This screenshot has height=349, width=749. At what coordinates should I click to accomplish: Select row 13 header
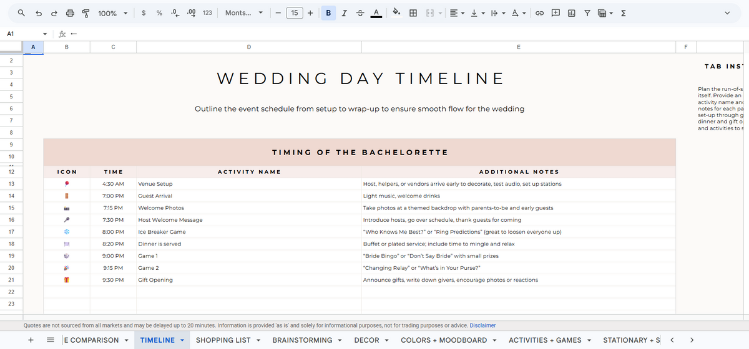click(x=11, y=184)
